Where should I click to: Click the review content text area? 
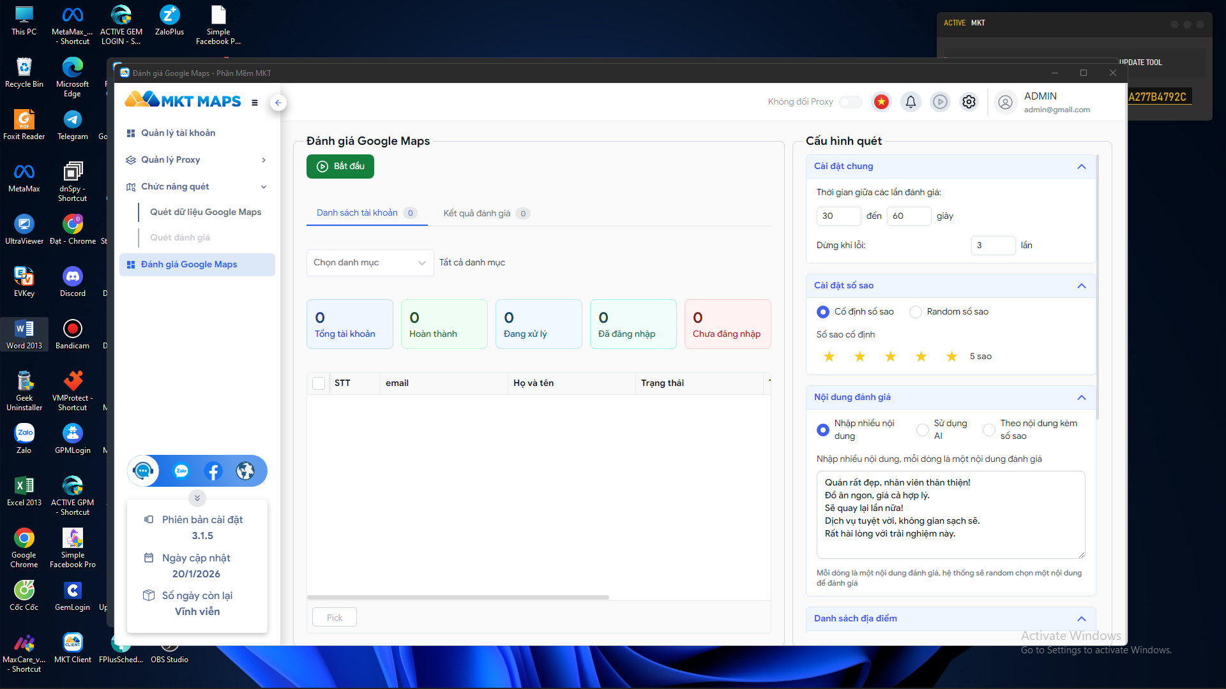[x=951, y=515]
